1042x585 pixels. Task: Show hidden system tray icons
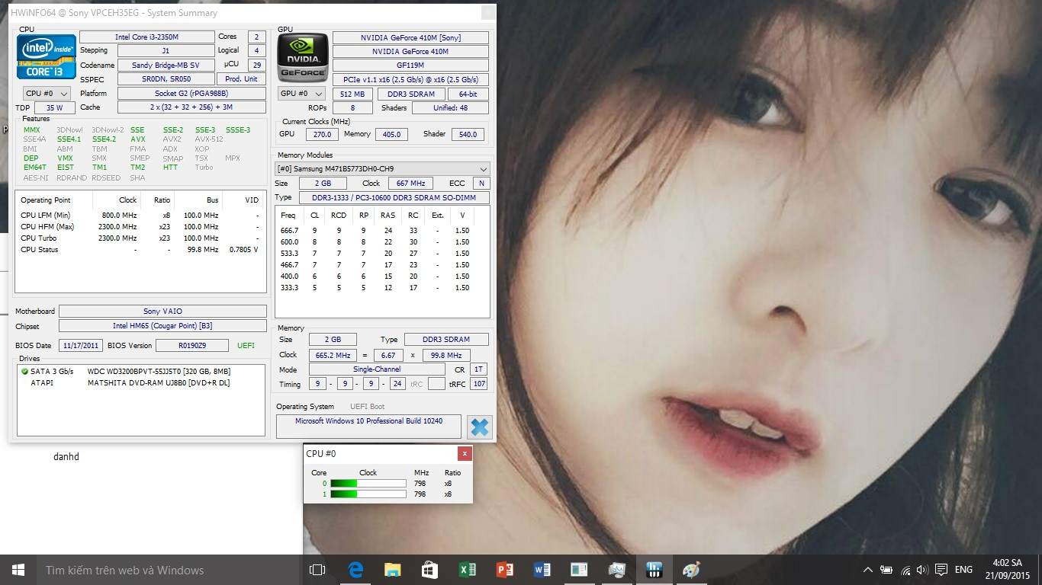867,570
